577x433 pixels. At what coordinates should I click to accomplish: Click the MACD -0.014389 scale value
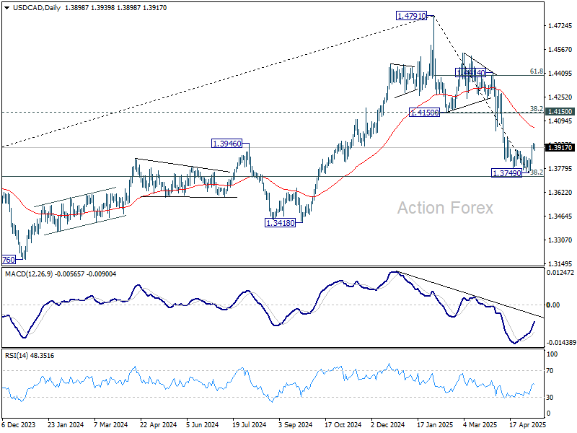561,342
